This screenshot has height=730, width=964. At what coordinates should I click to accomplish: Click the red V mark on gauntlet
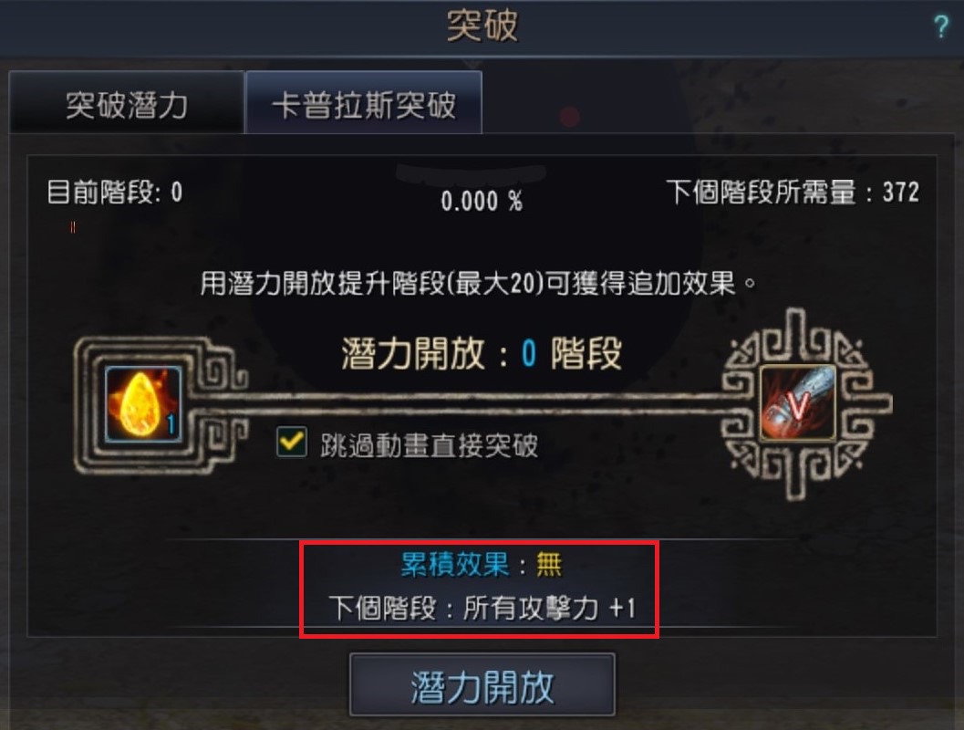(797, 405)
